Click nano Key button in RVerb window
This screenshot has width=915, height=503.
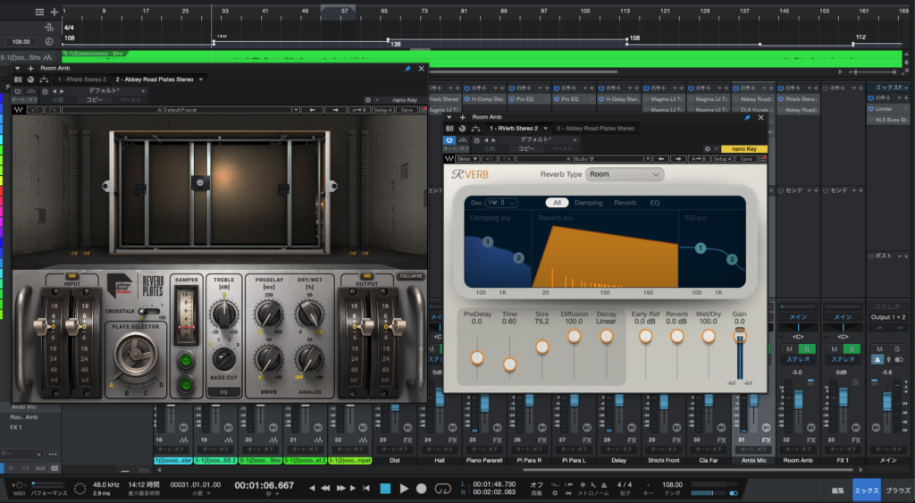click(x=744, y=149)
